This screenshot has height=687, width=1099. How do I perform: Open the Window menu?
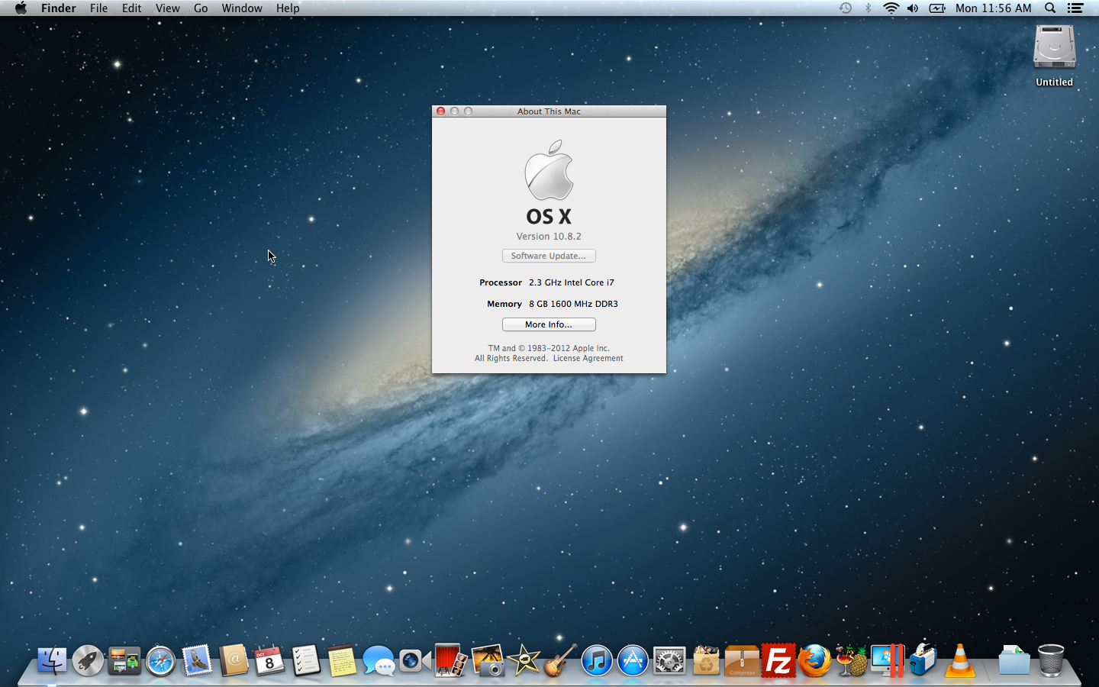click(242, 8)
